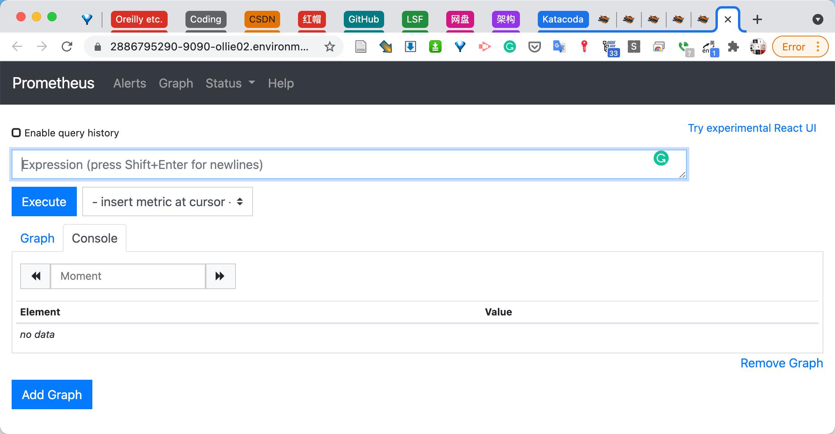This screenshot has width=835, height=434.
Task: Click the red key password extension
Action: point(584,46)
